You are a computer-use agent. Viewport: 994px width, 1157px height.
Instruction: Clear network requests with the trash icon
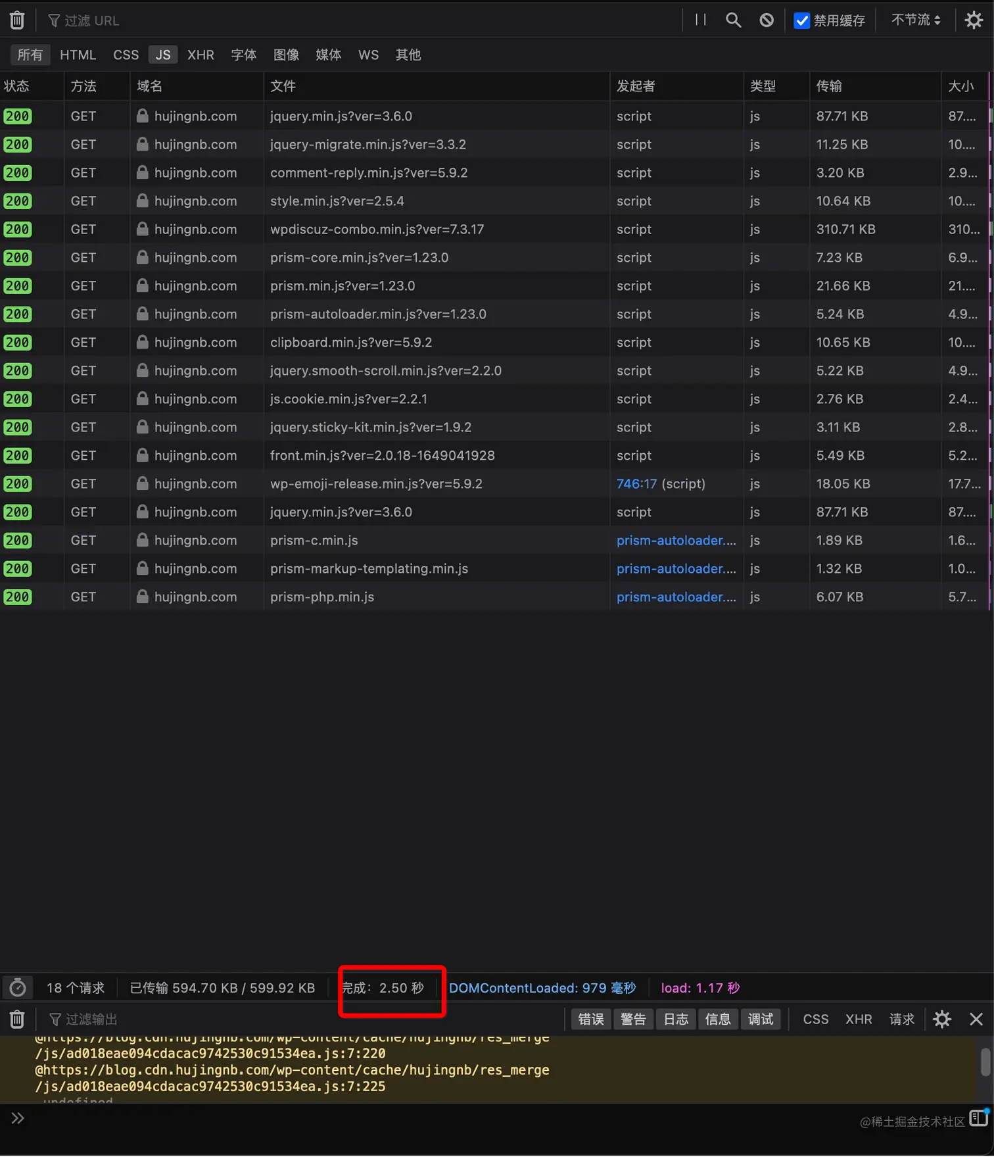(x=17, y=20)
